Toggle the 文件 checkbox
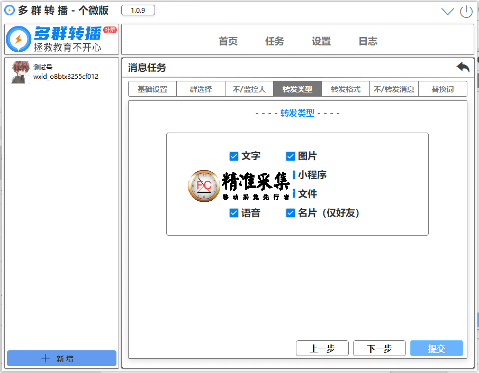Screen dimensions: 479x373 (293, 194)
